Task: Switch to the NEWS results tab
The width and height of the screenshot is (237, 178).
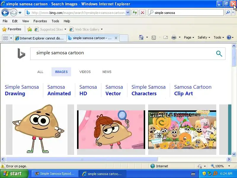Action: click(x=107, y=72)
